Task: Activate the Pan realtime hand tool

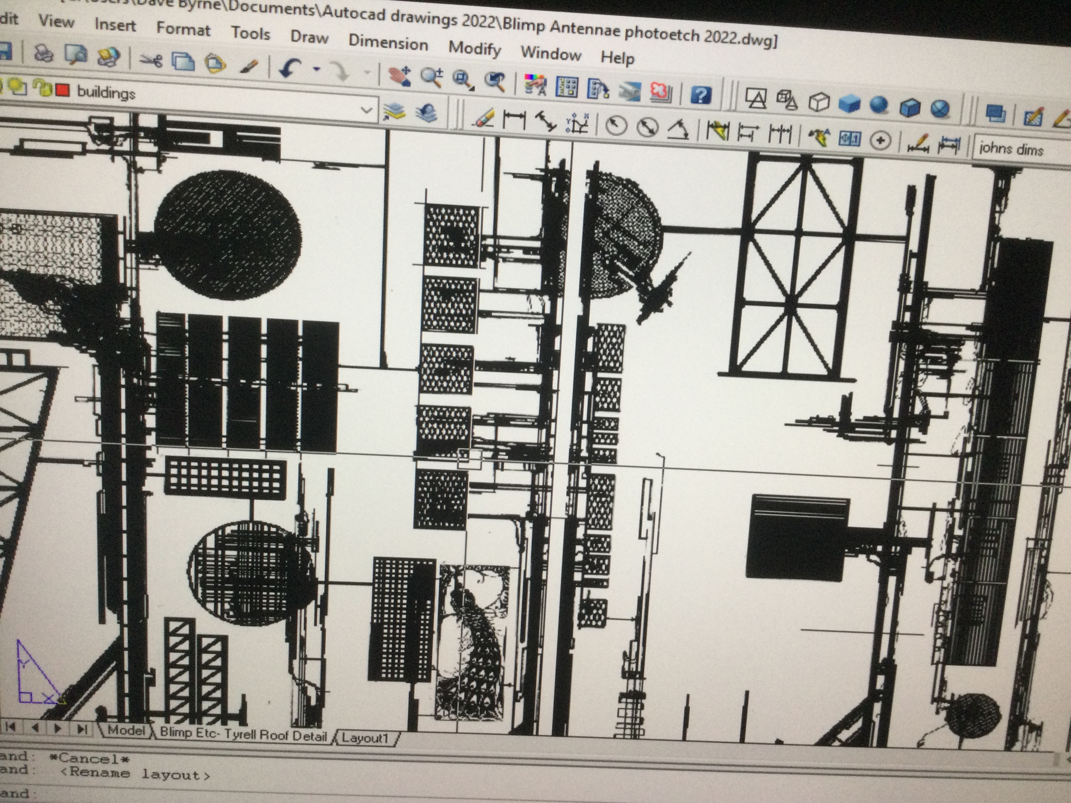Action: (400, 76)
